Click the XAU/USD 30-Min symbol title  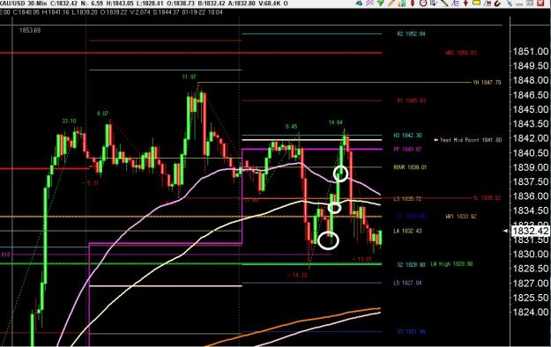pos(23,4)
